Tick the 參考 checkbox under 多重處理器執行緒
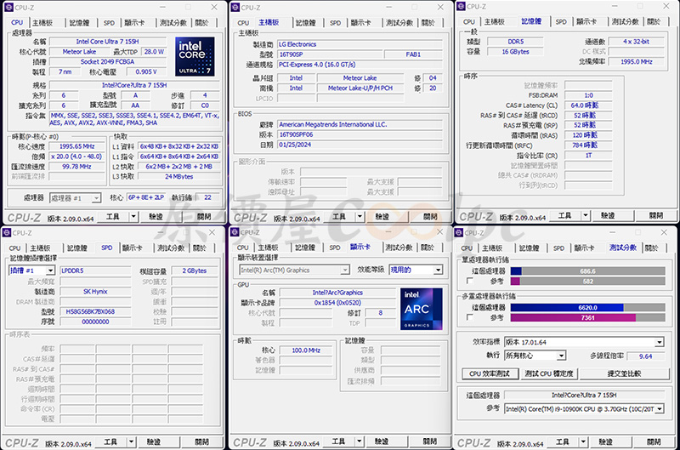The image size is (680, 450). click(x=470, y=317)
